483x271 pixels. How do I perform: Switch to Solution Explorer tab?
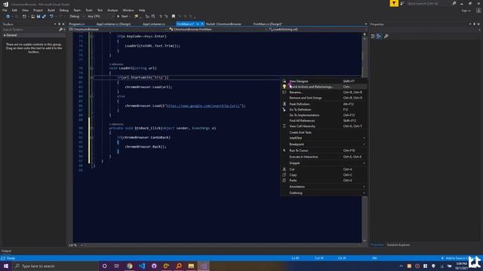pos(398,245)
